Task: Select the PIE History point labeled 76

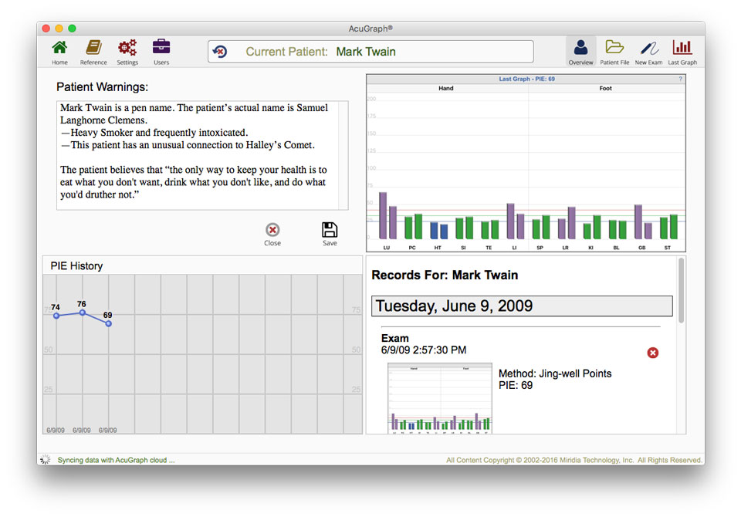Action: click(83, 313)
